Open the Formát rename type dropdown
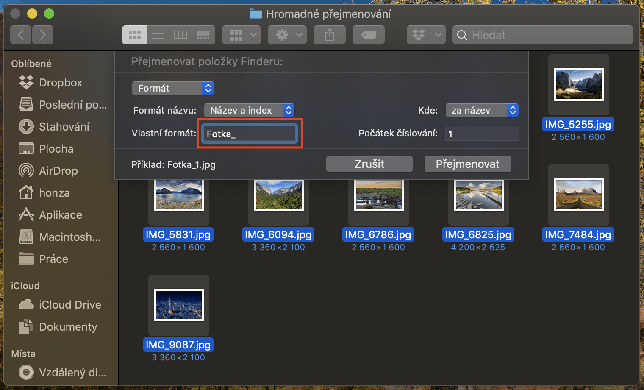The width and height of the screenshot is (644, 390). pyautogui.click(x=173, y=88)
